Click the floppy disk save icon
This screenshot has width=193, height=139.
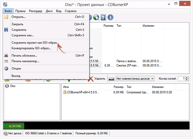click(x=6, y=30)
